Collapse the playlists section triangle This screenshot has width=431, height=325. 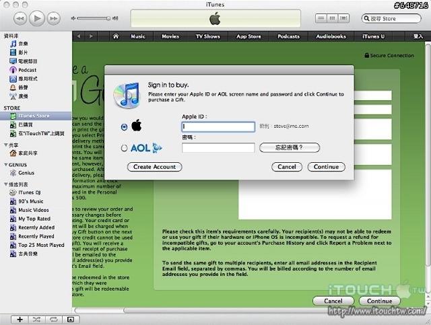[6, 184]
